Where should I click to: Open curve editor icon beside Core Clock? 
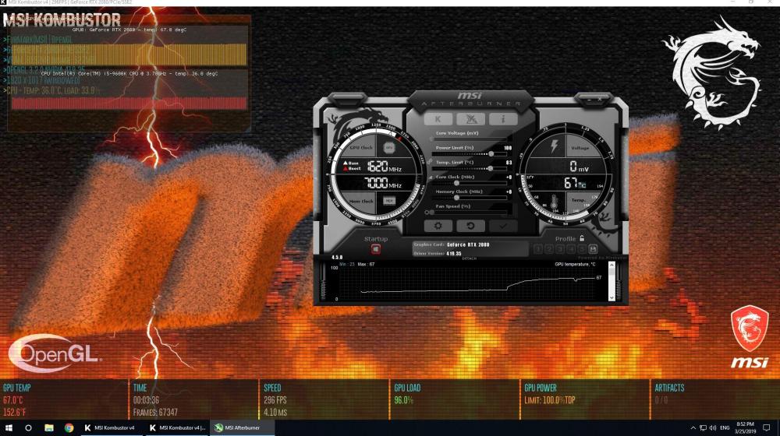[430, 177]
